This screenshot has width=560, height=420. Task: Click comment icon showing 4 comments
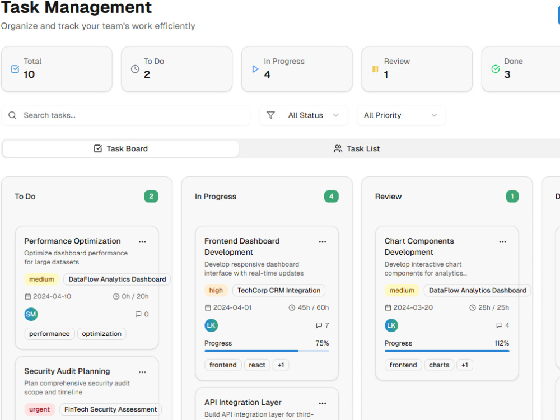(500, 325)
